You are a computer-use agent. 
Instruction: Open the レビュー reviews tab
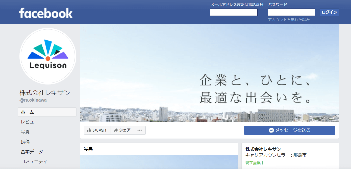30,122
